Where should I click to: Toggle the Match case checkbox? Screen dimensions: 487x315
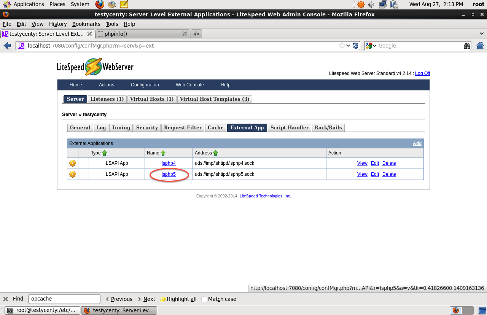click(204, 299)
